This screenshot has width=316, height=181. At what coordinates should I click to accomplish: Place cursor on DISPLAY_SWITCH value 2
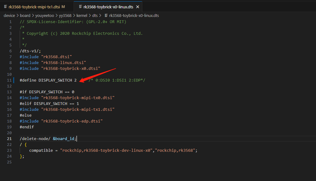(x=75, y=80)
